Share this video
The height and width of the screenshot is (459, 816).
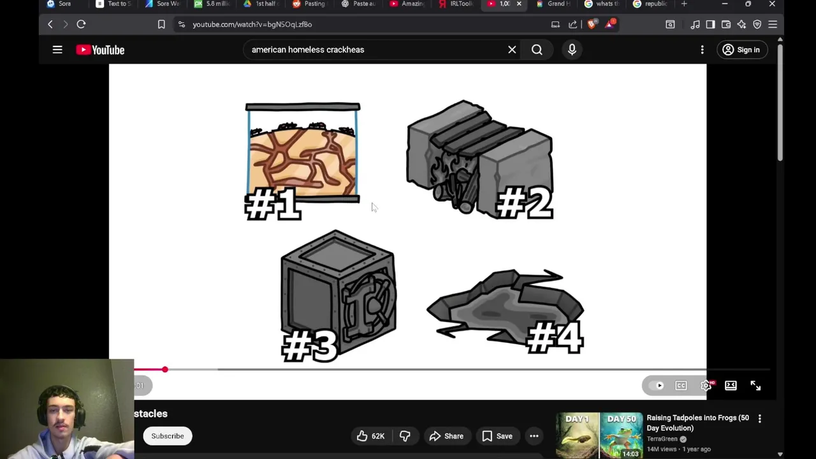click(x=446, y=436)
